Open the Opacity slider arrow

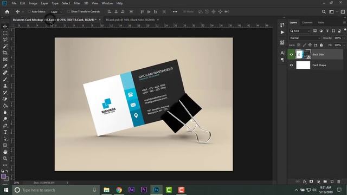[344, 38]
